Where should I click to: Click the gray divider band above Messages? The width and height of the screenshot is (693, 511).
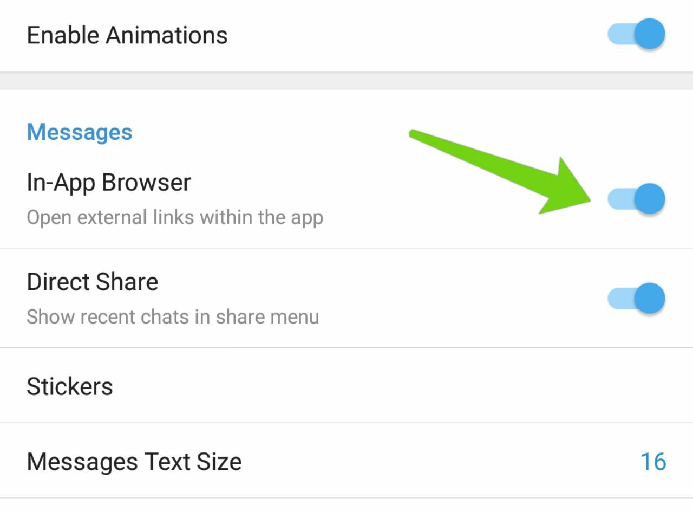click(346, 81)
